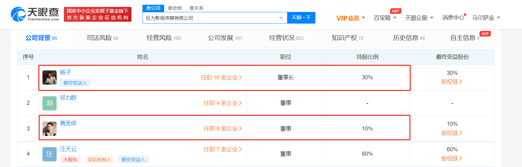The width and height of the screenshot is (522, 167).
Task: Open 汪天云's 任职 7 家企业 link
Action: click(223, 149)
